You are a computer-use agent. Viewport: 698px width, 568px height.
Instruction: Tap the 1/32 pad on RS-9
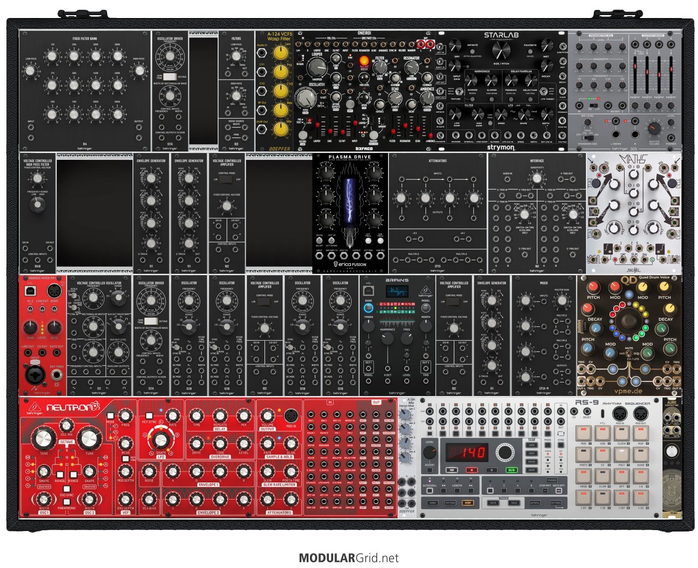[x=641, y=497]
